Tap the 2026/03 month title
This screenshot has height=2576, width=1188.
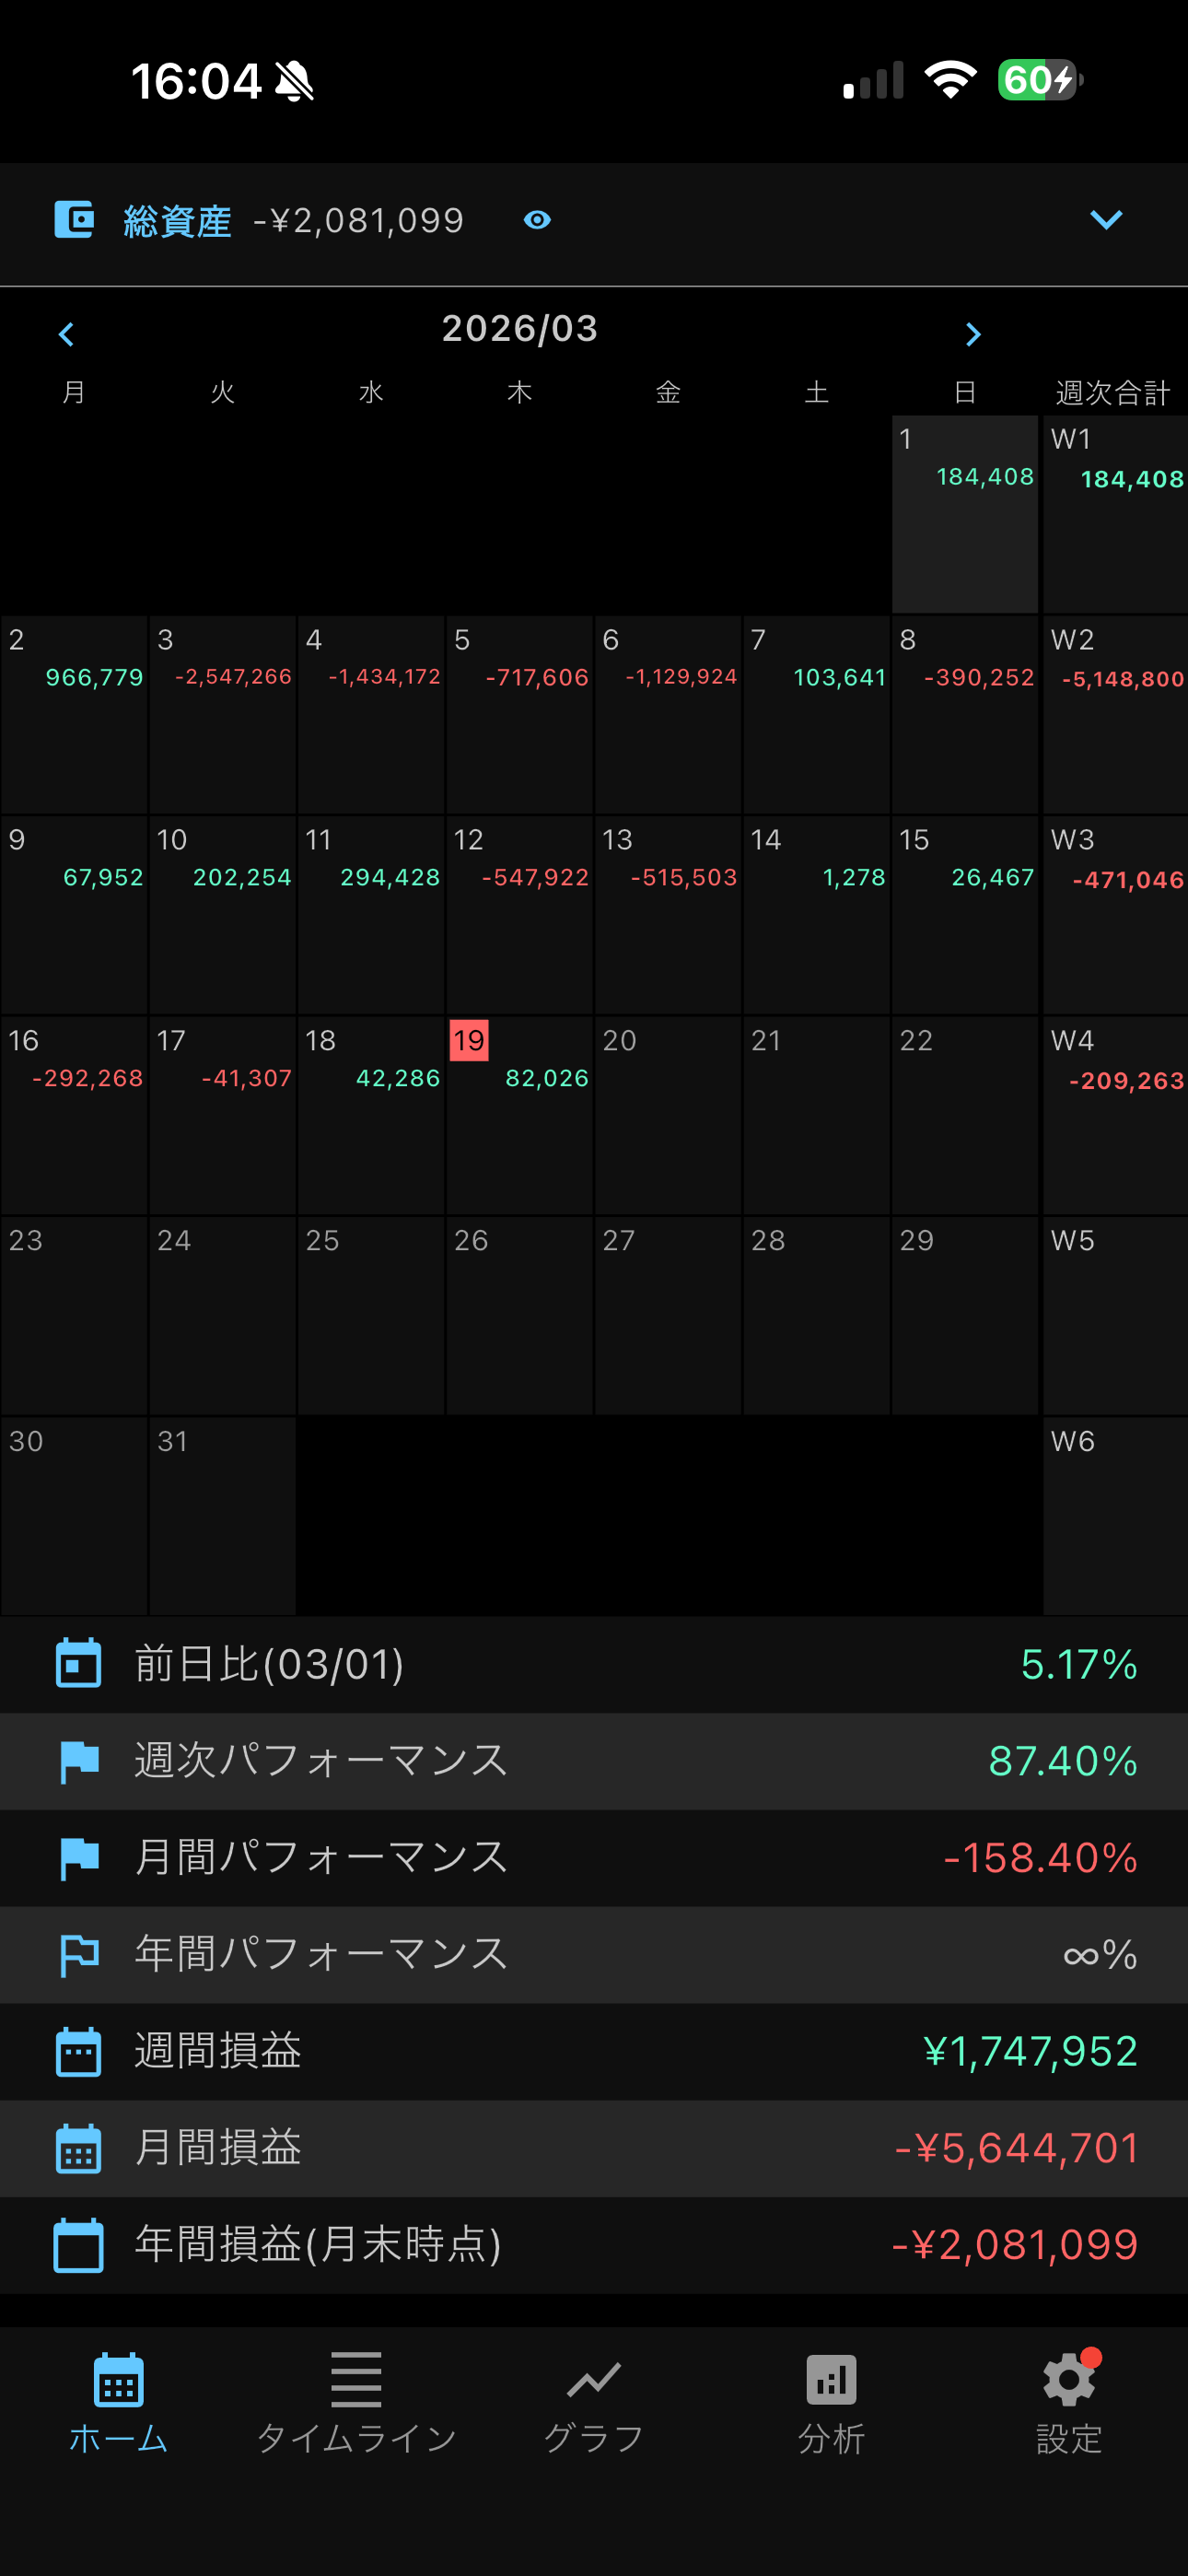pyautogui.click(x=520, y=329)
